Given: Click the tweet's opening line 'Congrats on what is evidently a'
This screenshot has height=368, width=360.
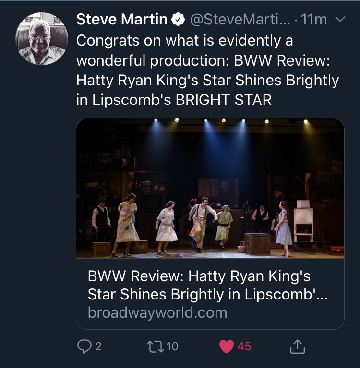Looking at the screenshot, I should [184, 41].
